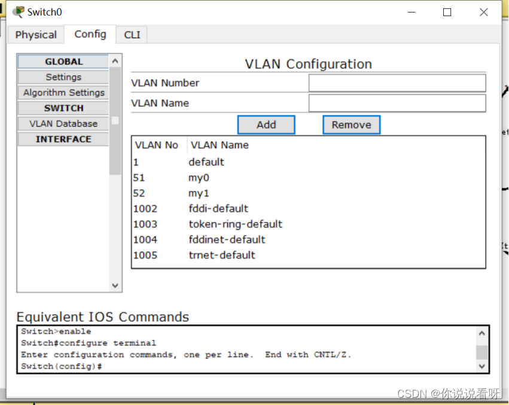
Task: Click the 'Switch#configure terminal' command line
Action: [89, 343]
